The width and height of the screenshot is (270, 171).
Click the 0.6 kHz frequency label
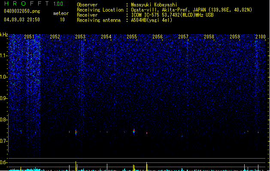click(4, 162)
